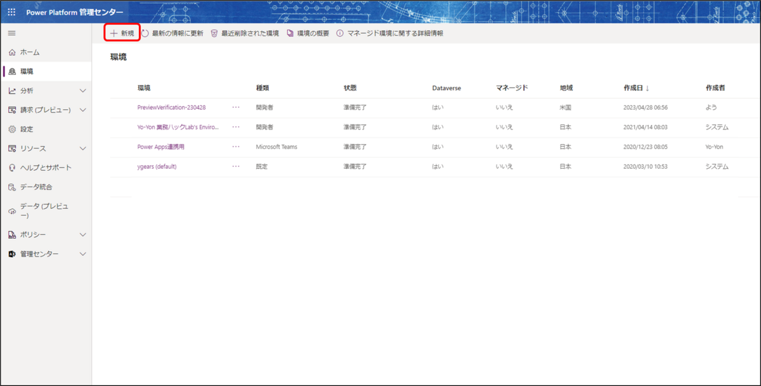The width and height of the screenshot is (761, 386).
Task: Go to ホーム in the sidebar
Action: pos(46,52)
